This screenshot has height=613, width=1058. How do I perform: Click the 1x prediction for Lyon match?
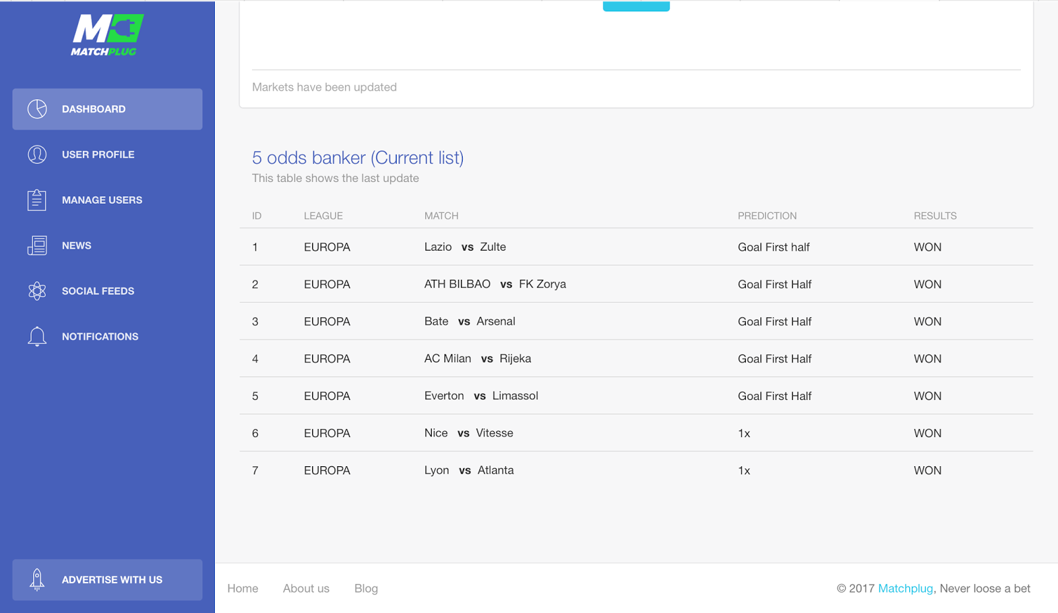pos(744,470)
